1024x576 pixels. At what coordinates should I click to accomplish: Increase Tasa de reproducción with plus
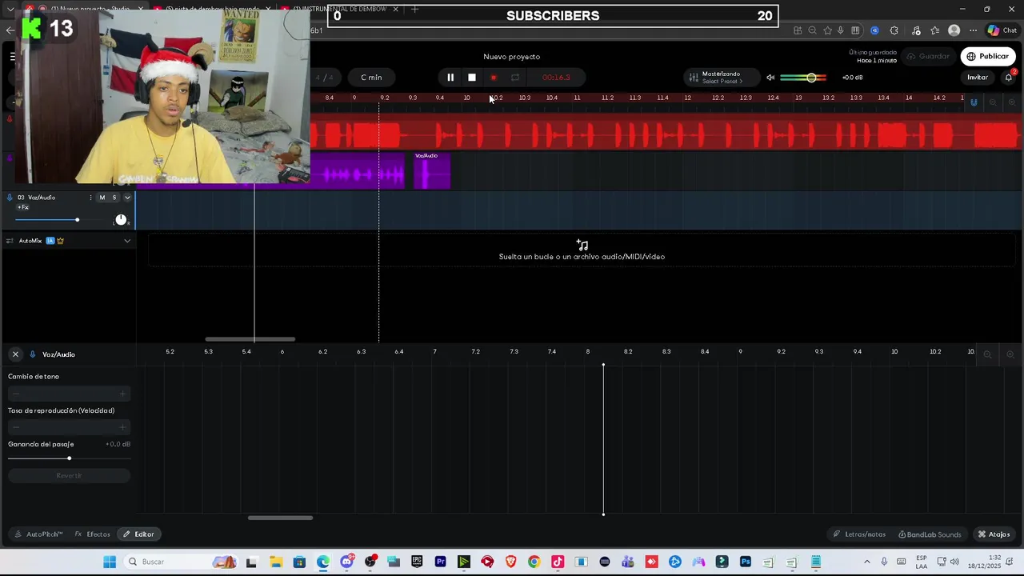point(122,427)
